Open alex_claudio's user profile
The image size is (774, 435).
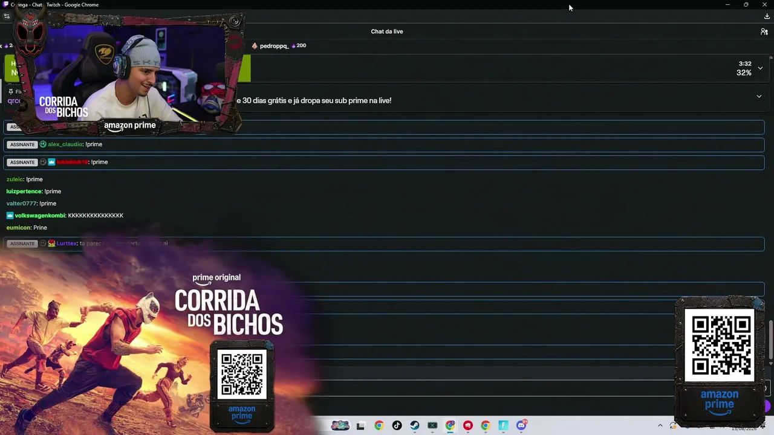click(65, 144)
